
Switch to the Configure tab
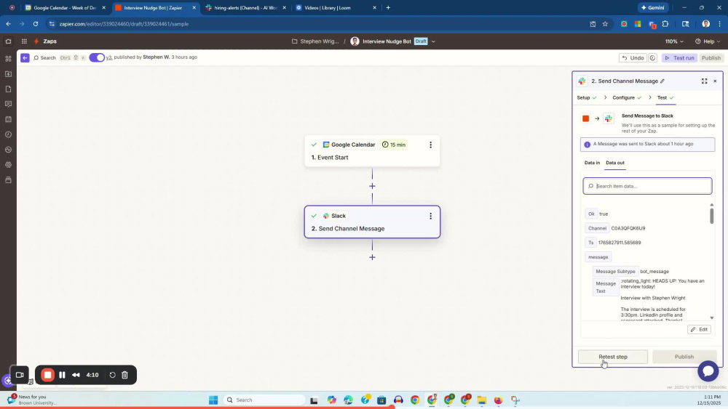click(x=627, y=98)
